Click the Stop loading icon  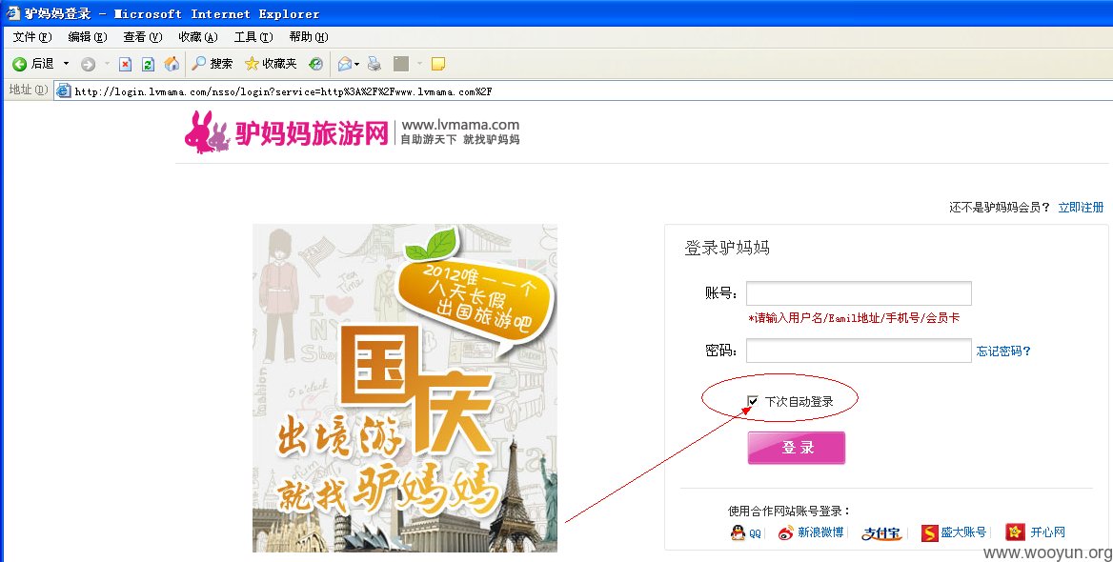[125, 65]
